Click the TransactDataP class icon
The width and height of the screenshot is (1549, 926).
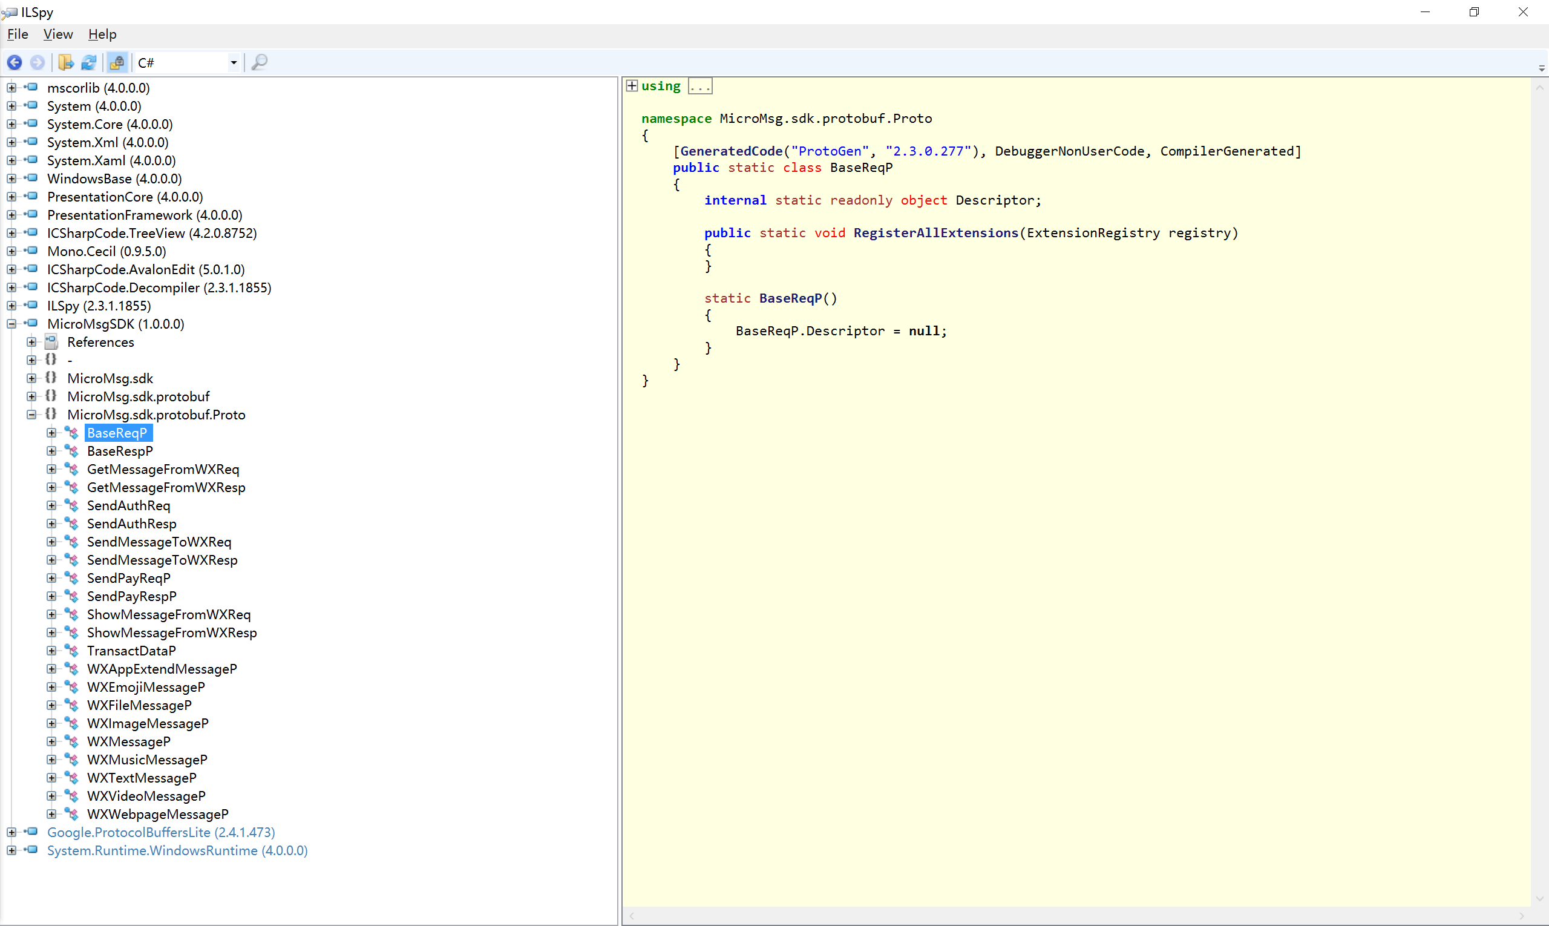click(72, 651)
